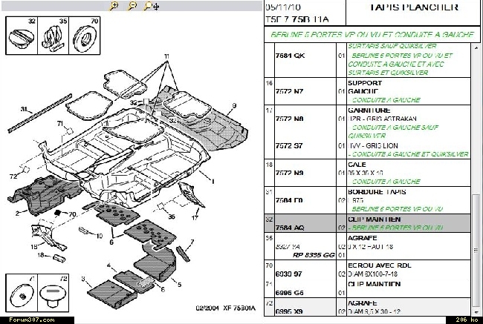Click replacement reference RP 8335 GG
483x324 pixels.
pyautogui.click(x=314, y=255)
